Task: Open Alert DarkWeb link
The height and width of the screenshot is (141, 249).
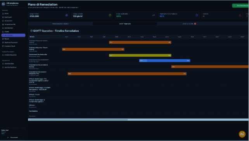Action: point(13,64)
